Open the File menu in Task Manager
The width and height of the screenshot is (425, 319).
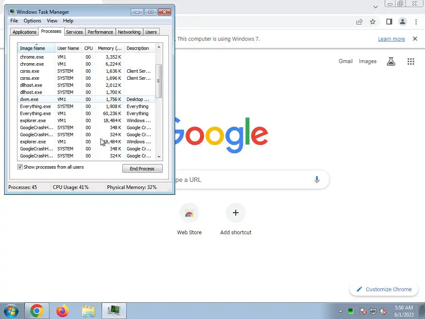(14, 21)
